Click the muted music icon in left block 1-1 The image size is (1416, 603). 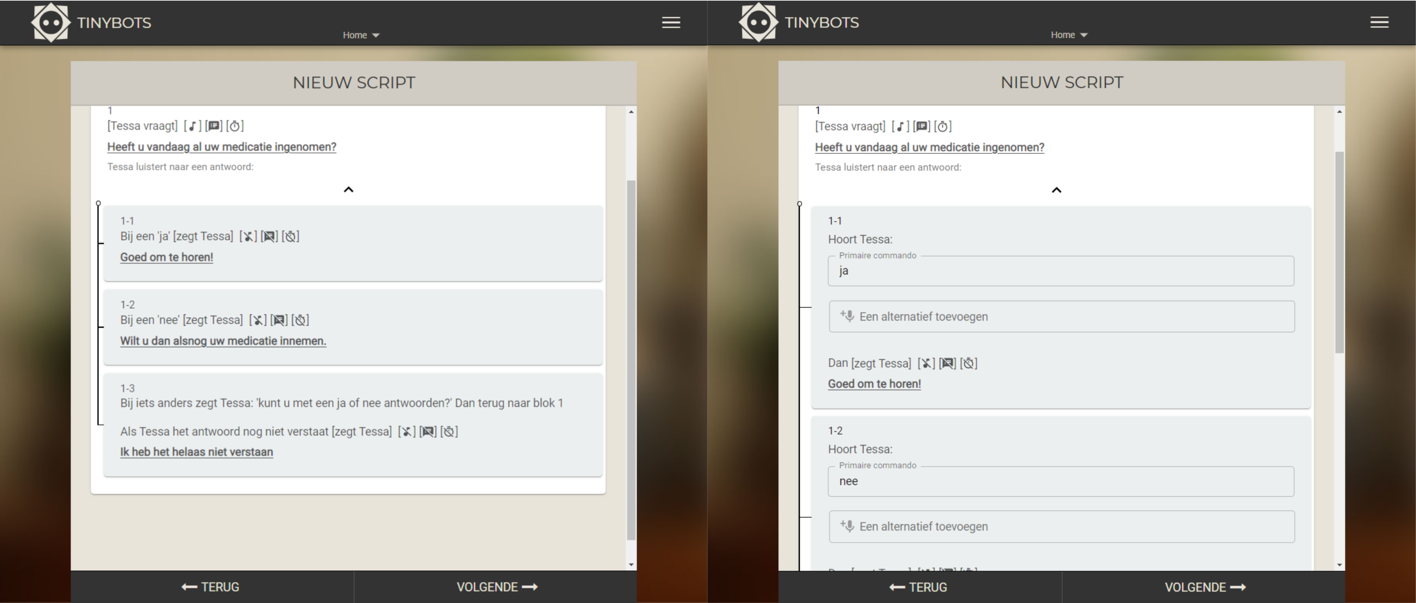pyautogui.click(x=248, y=237)
